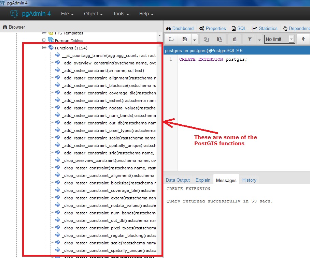Click icon beside _drop_raster_constraint_alignment
310x258 pixels.
[x=58, y=175]
